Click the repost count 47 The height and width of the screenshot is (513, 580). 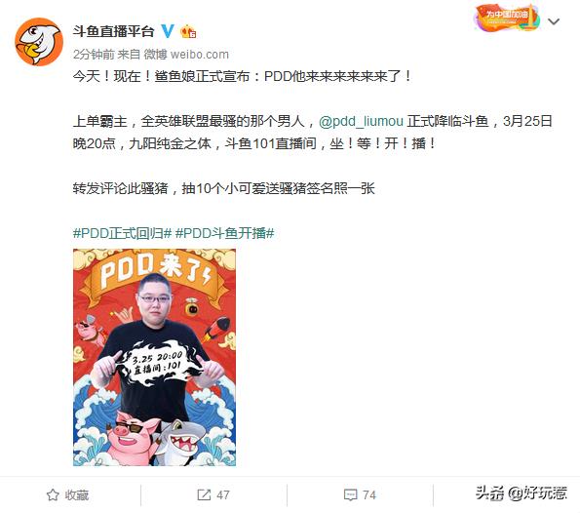pyautogui.click(x=222, y=494)
